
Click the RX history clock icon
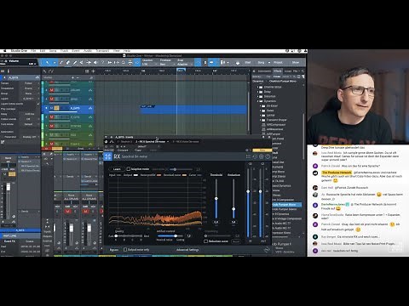coord(255,156)
